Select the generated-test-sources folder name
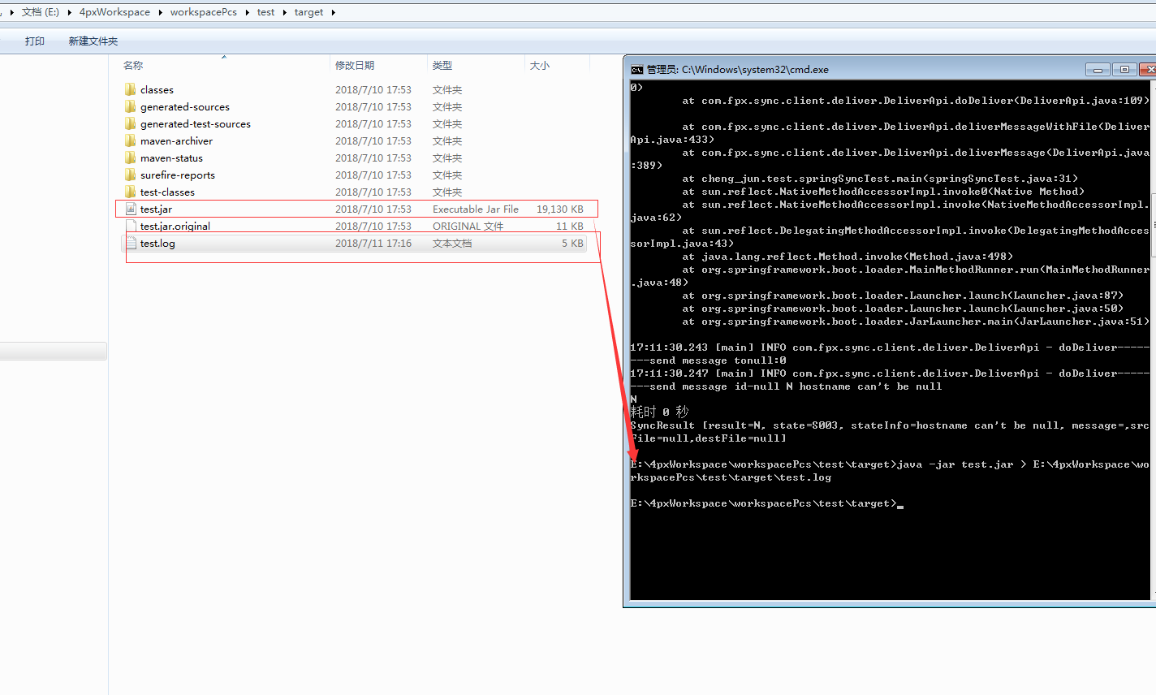Screen dimensions: 1156x695 [x=196, y=124]
